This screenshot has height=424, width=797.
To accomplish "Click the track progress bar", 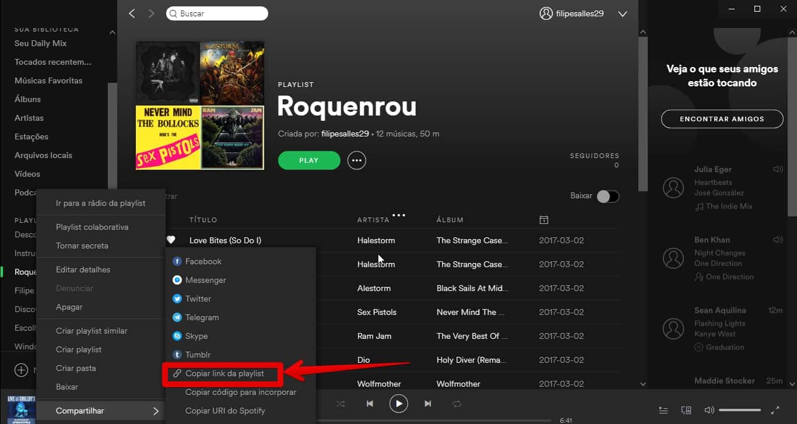I will [434, 420].
